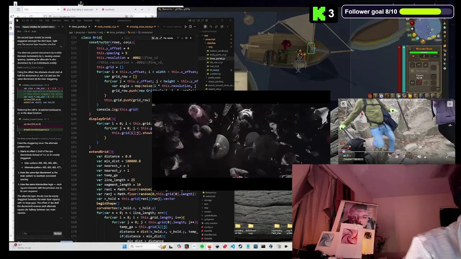461x259 pixels.
Task: Open the Search view in the sidebar
Action: click(211, 27)
